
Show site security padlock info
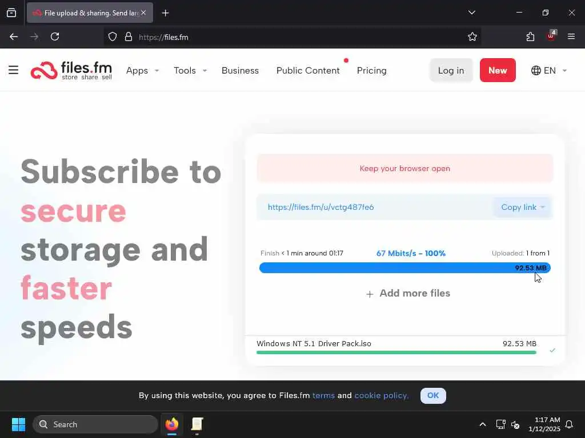coord(129,37)
